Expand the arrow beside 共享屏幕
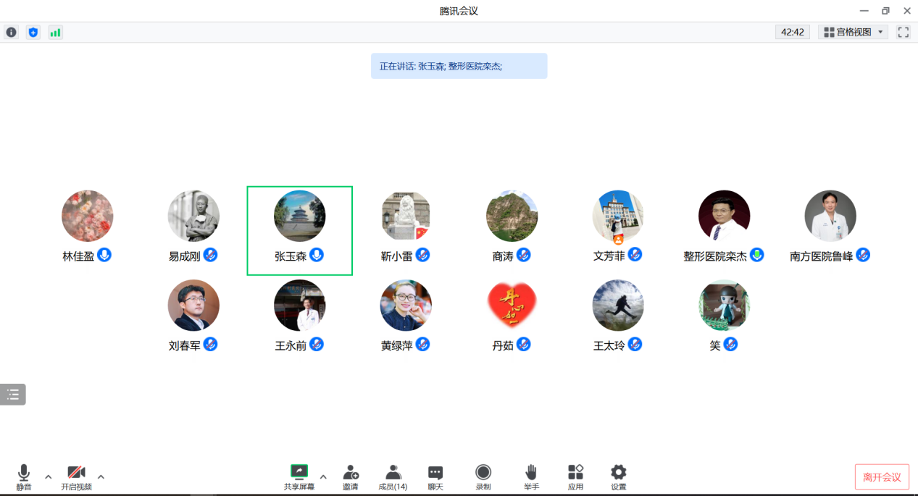 [x=323, y=476]
